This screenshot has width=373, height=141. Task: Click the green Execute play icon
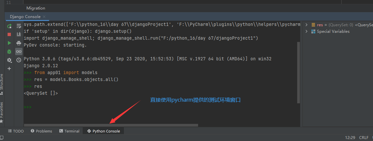(9, 43)
